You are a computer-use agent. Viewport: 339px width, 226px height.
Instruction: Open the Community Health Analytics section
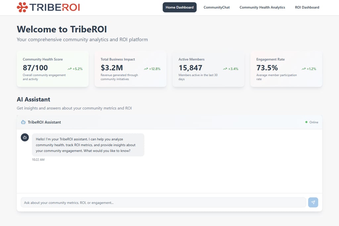click(262, 7)
